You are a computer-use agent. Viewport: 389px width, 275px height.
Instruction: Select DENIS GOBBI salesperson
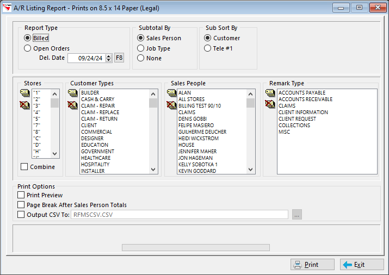point(193,118)
